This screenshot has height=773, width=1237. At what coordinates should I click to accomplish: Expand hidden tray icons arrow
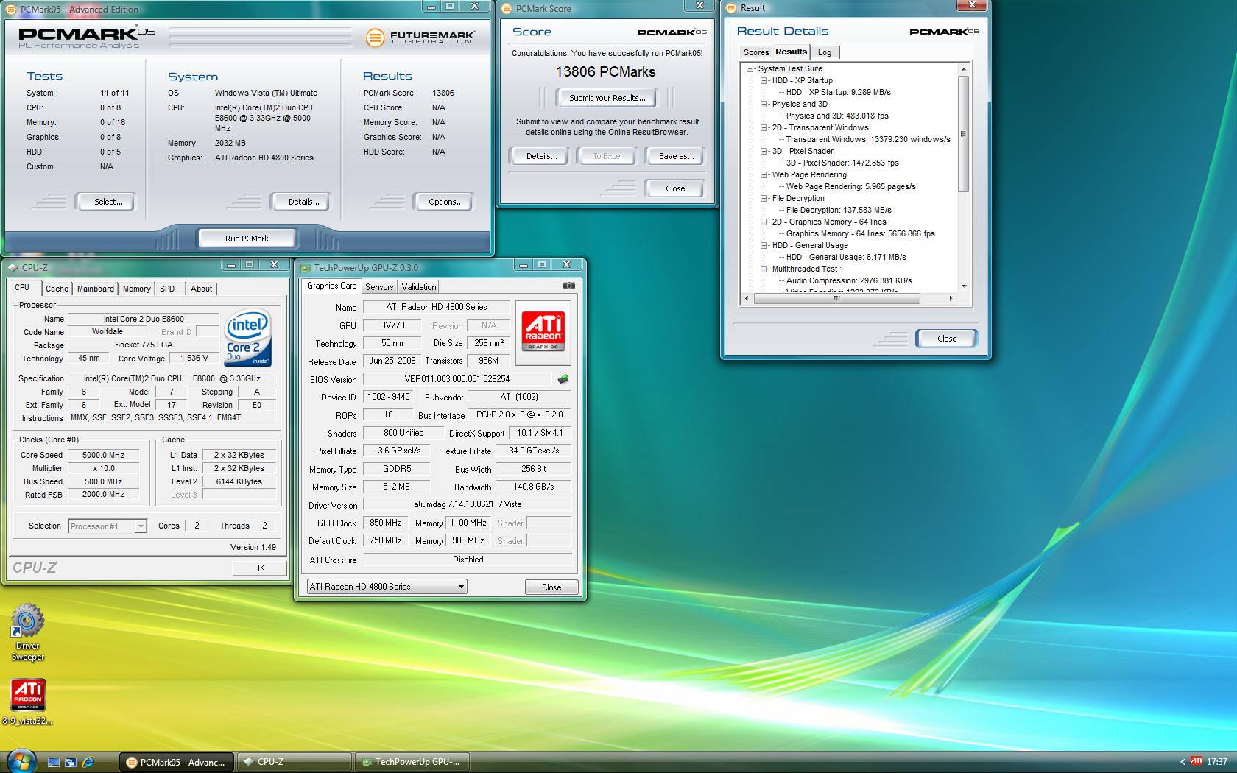coord(1183,762)
